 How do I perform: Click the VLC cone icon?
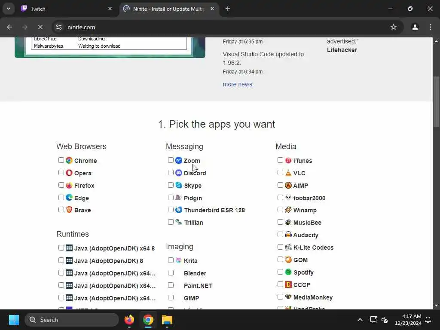(288, 173)
